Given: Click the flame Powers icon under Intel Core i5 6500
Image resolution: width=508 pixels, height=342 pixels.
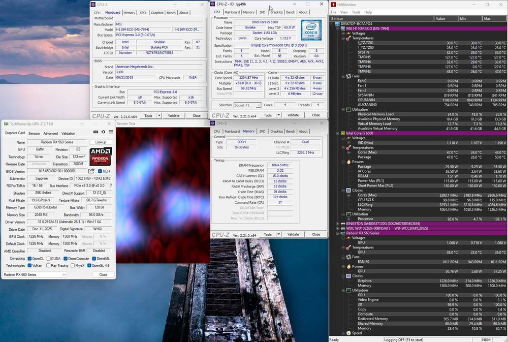Looking at the screenshot, I should 348,162.
